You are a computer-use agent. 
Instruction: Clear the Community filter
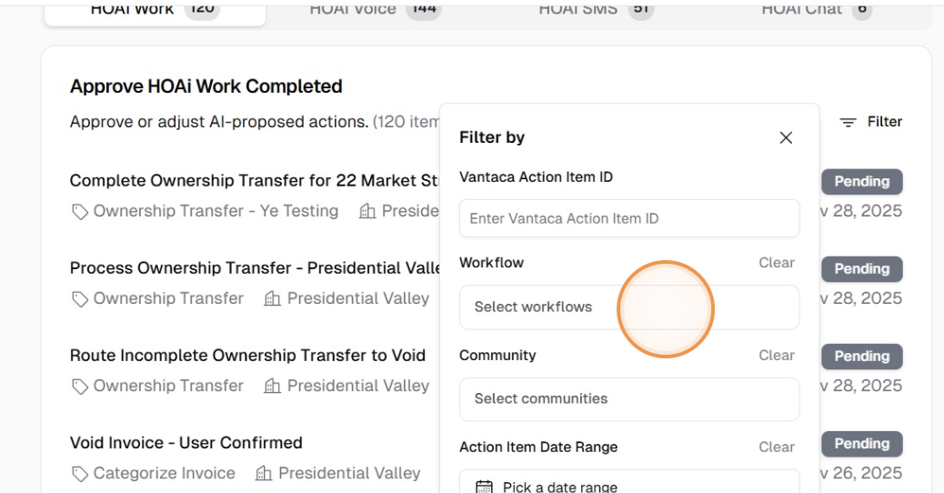[x=777, y=356]
